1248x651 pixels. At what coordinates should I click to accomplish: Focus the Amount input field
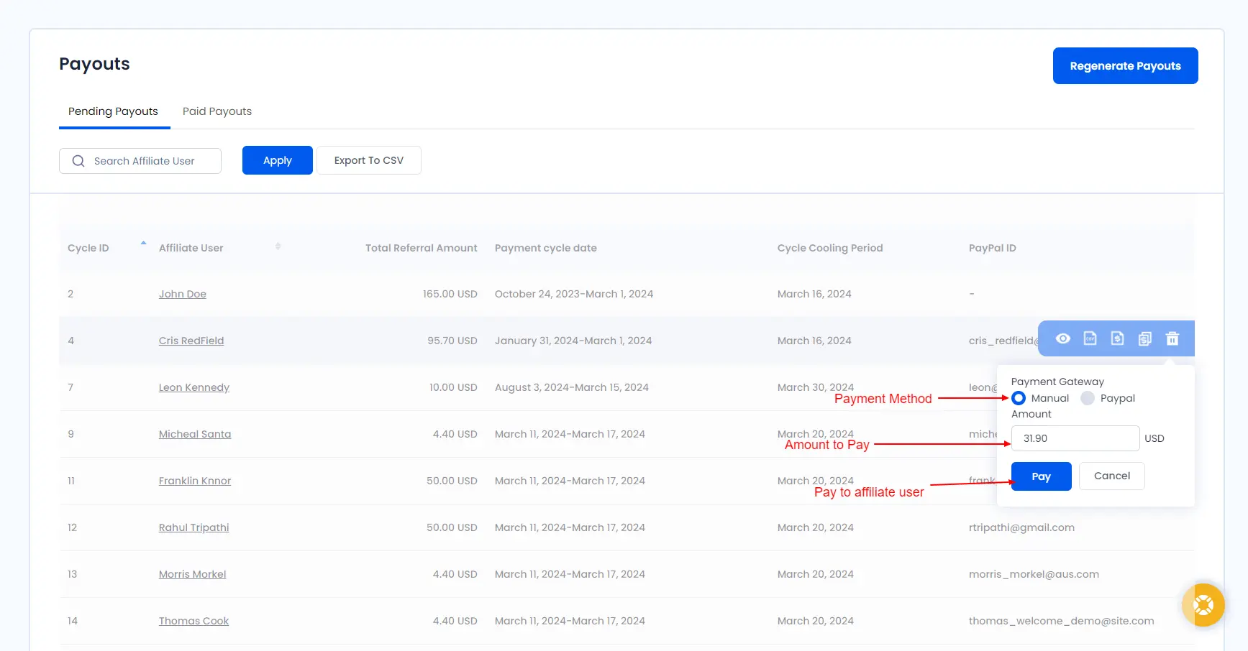click(1075, 438)
